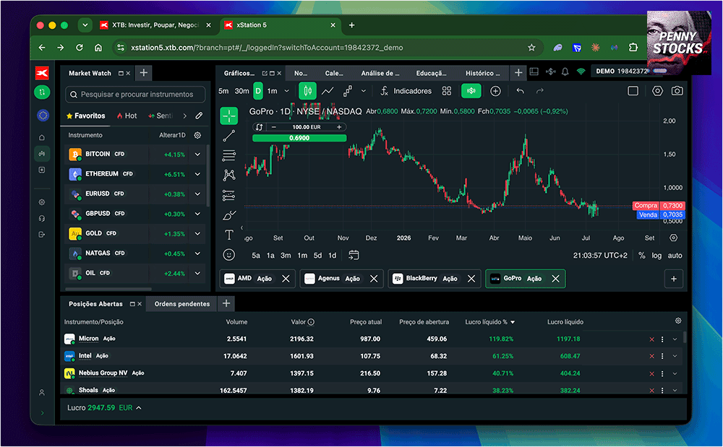Toggle order size swap icon on chart
Screen dimensions: 723x447
[259, 127]
